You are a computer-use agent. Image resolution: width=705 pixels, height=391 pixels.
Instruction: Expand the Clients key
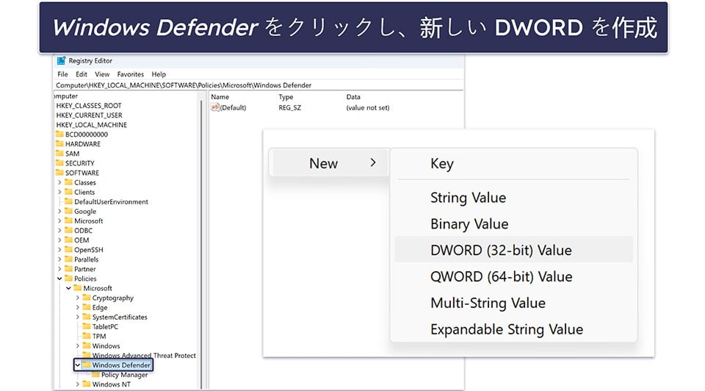pyautogui.click(x=59, y=192)
